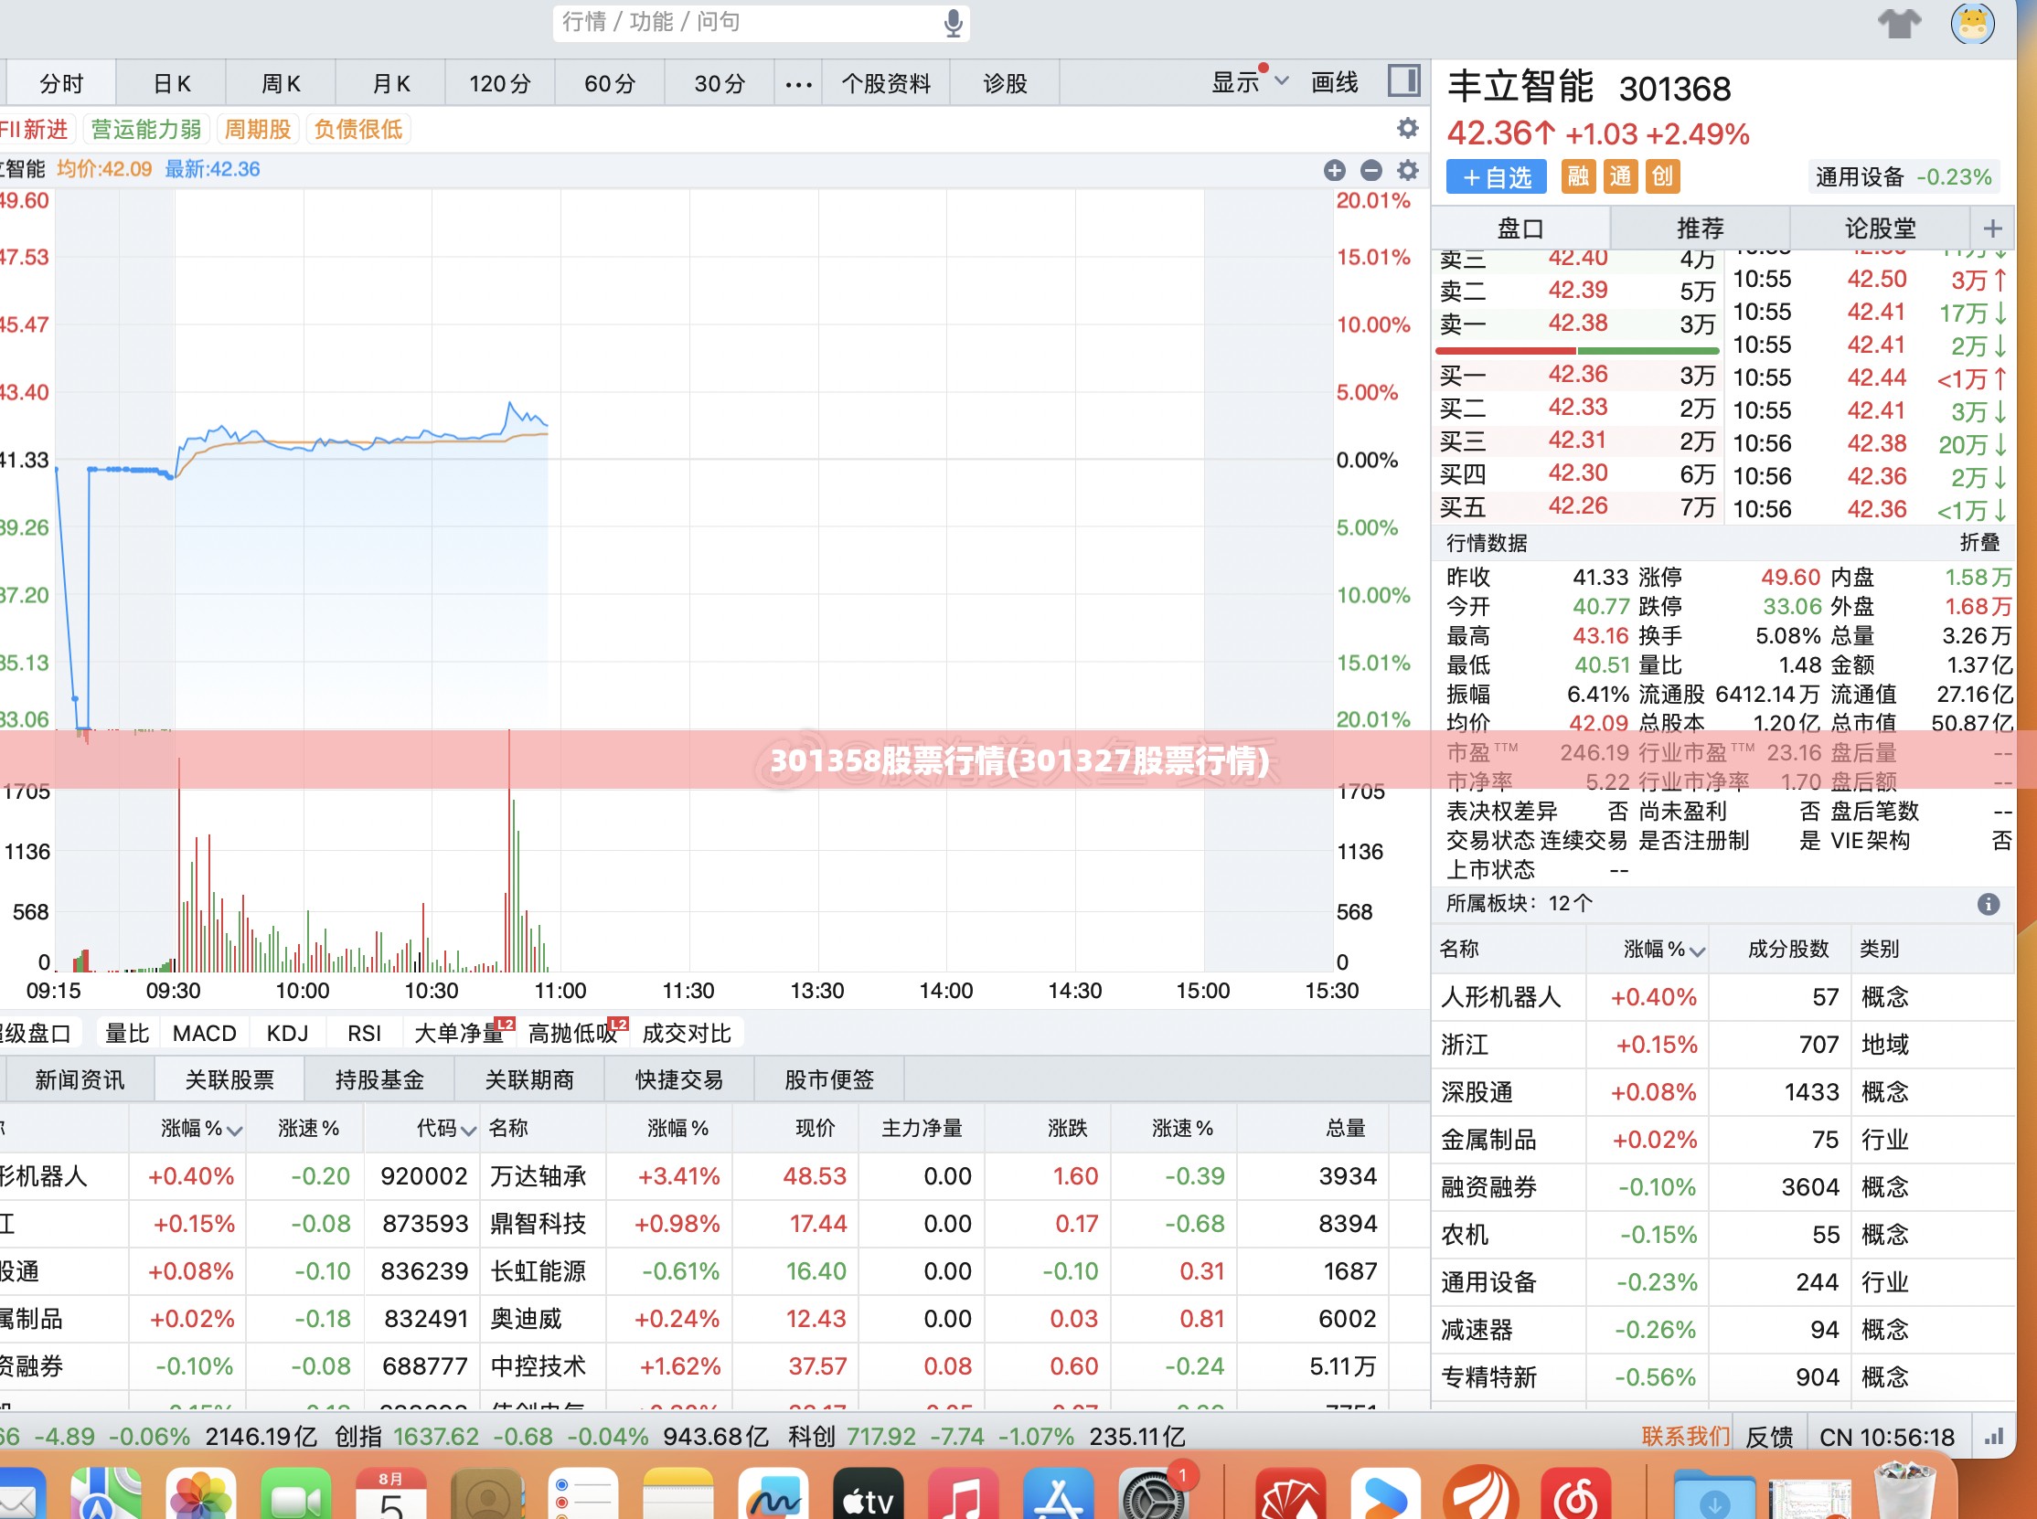
Task: Click the microphone voice search icon
Action: 954,23
